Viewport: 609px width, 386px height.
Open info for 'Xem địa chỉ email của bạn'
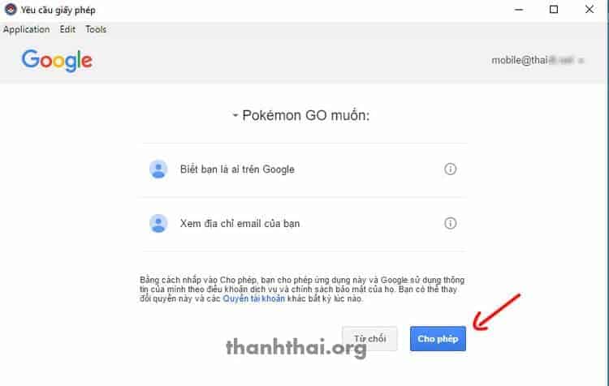[x=450, y=224]
